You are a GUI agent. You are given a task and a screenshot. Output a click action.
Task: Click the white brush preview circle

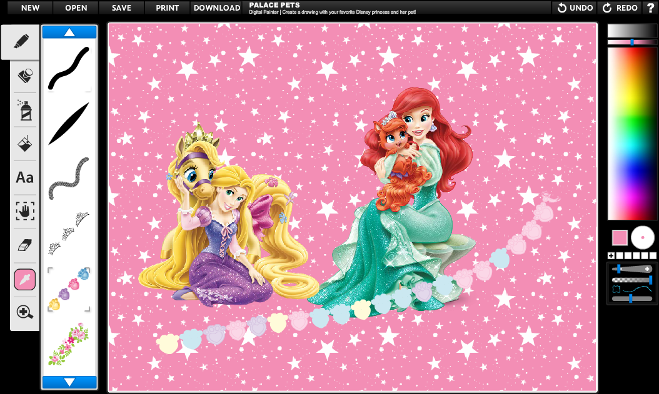(643, 237)
